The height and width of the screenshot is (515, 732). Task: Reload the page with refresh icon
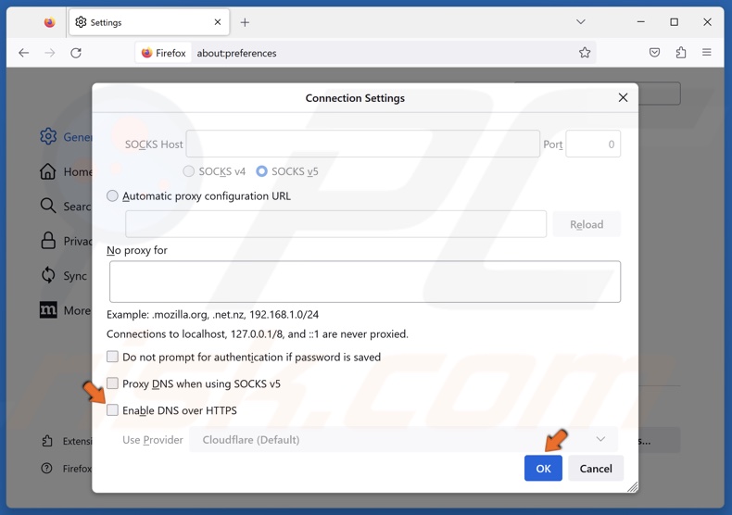[x=76, y=53]
